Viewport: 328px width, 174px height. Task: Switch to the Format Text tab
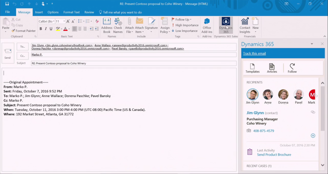71,12
